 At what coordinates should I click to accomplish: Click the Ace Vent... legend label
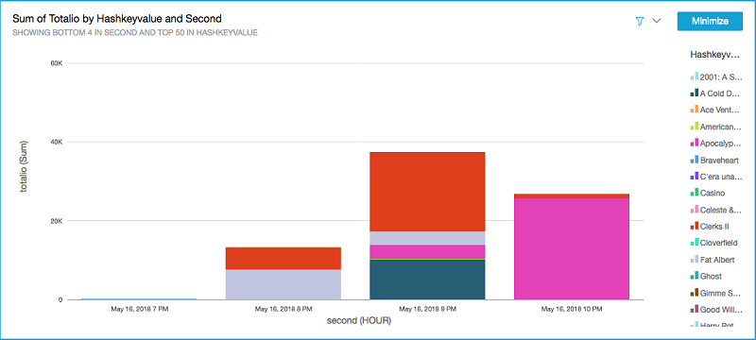tap(720, 110)
